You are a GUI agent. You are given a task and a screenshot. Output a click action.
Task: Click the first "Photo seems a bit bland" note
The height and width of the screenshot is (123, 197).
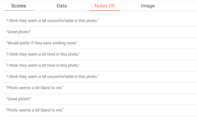[35, 88]
